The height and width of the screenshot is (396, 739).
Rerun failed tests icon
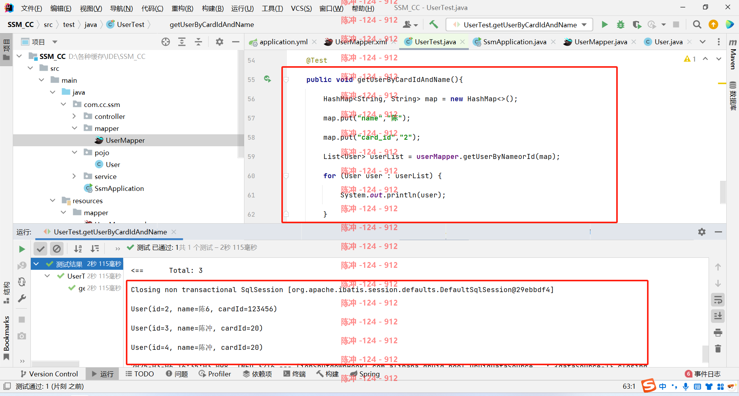[22, 266]
